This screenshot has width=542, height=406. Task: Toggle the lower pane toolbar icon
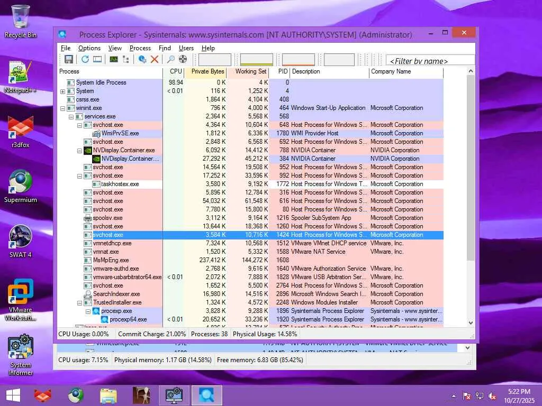pyautogui.click(x=97, y=59)
